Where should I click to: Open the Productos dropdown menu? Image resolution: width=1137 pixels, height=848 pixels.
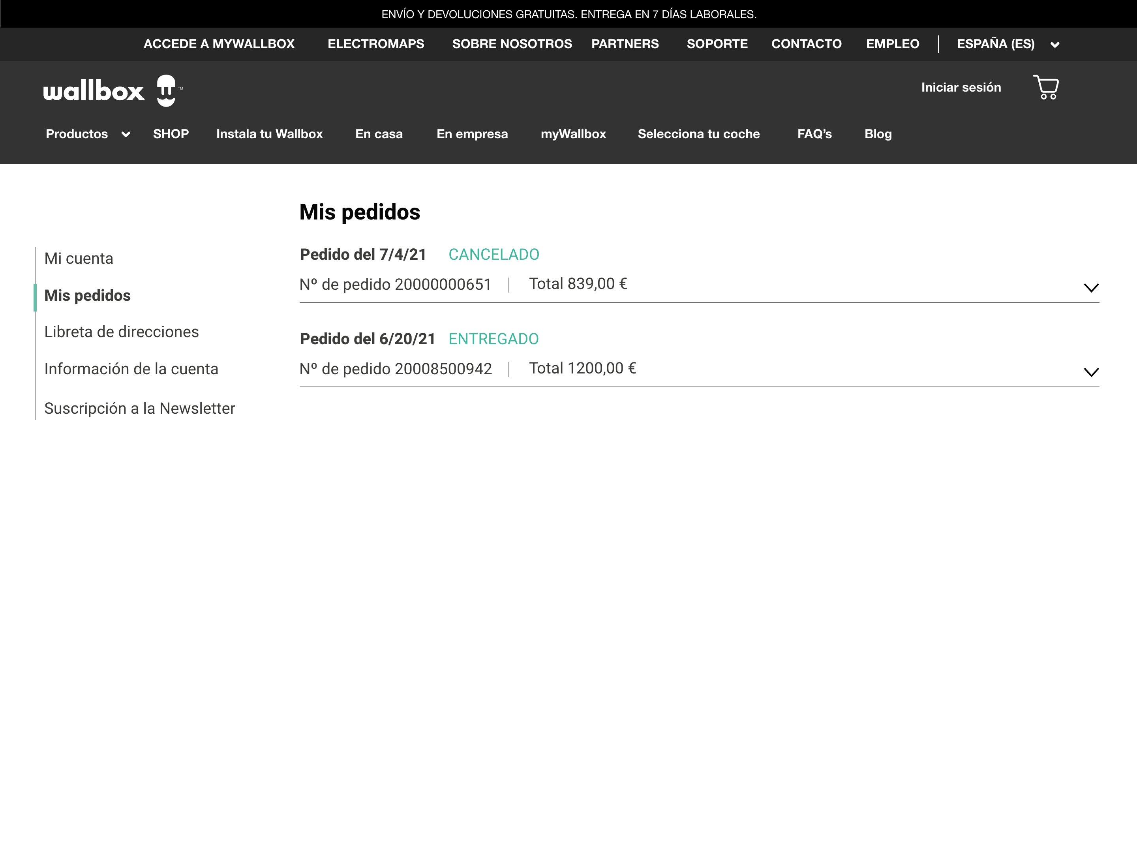pos(87,134)
